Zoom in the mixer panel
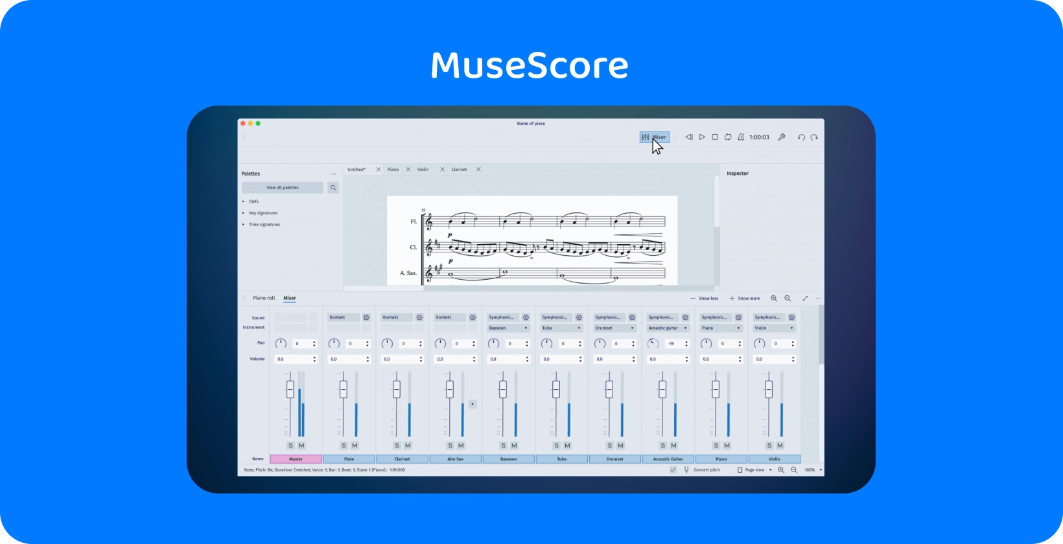The height and width of the screenshot is (544, 1063). click(x=774, y=299)
